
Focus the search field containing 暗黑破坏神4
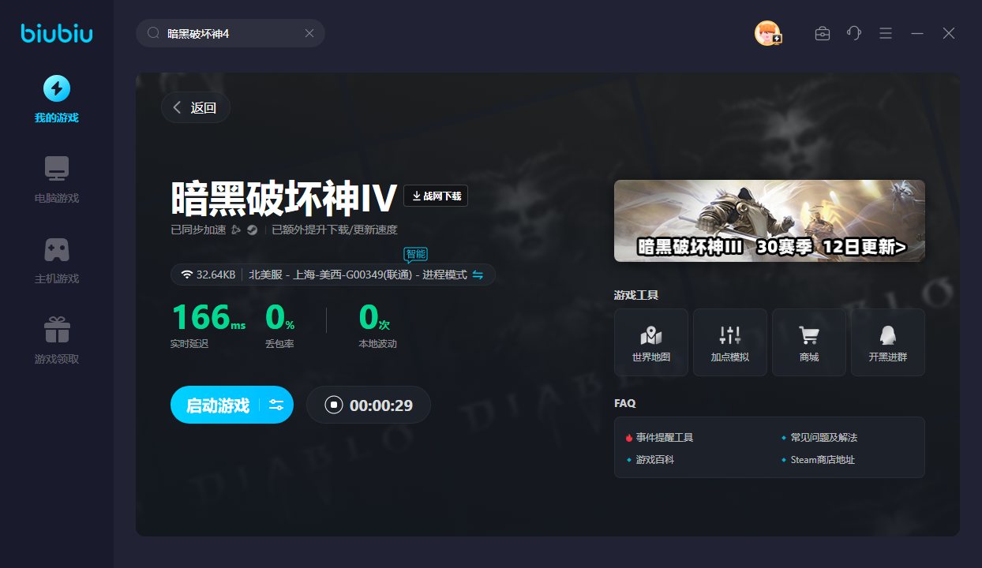[x=231, y=33]
